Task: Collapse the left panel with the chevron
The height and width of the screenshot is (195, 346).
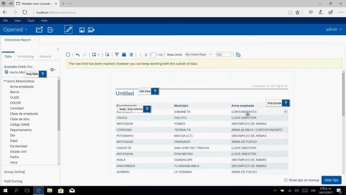Action: tap(58, 49)
